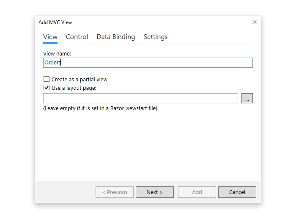Click the "View name:" label
This screenshot has width=296, height=219.
pos(57,54)
